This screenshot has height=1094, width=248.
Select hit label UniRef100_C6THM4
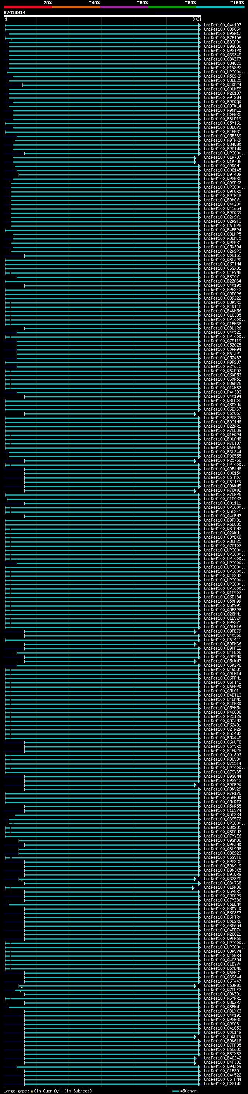click(x=222, y=1080)
